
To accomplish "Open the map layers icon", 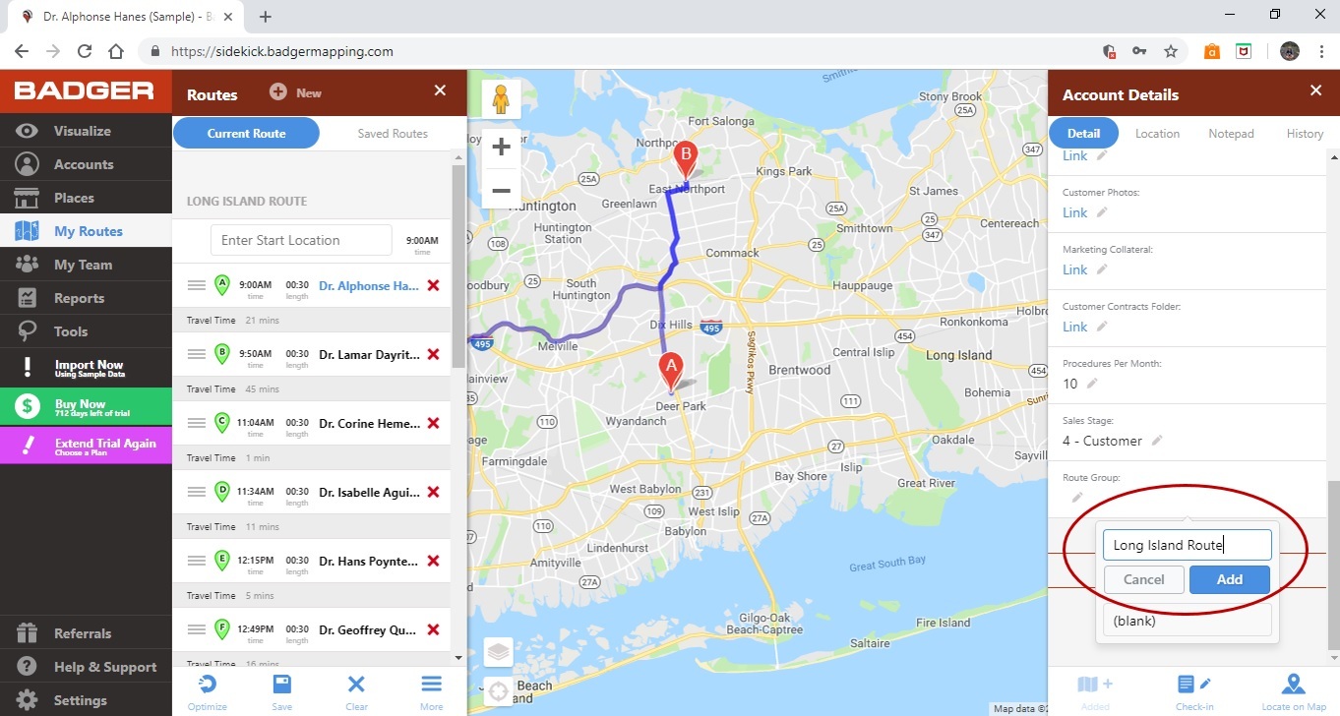I will pyautogui.click(x=499, y=651).
